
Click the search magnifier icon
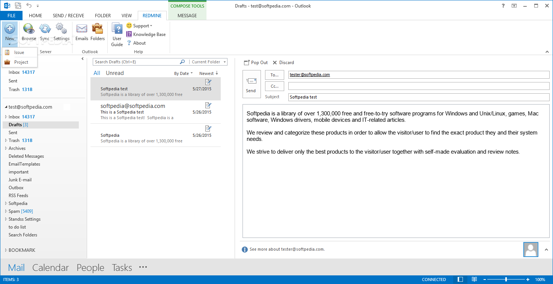pyautogui.click(x=182, y=62)
